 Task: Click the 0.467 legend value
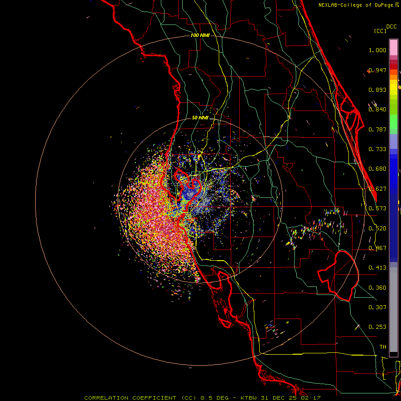tap(377, 248)
